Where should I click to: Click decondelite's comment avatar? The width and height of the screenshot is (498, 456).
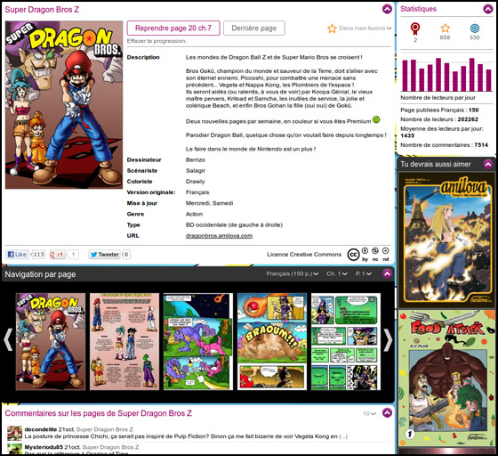(14, 433)
